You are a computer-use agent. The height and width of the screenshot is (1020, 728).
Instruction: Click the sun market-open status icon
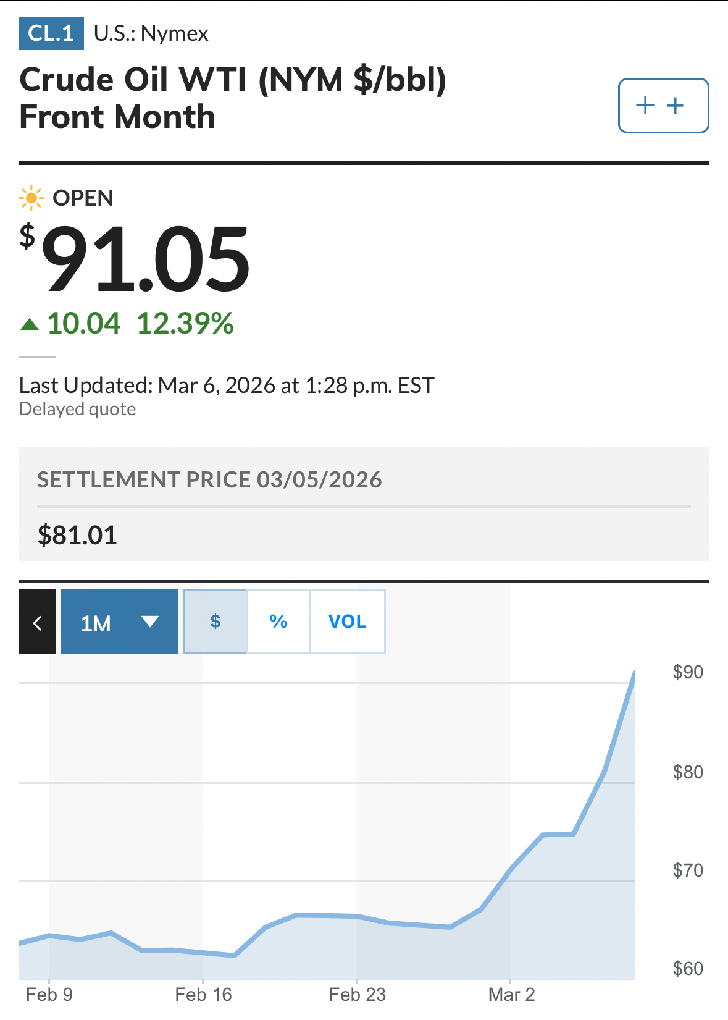tap(31, 198)
